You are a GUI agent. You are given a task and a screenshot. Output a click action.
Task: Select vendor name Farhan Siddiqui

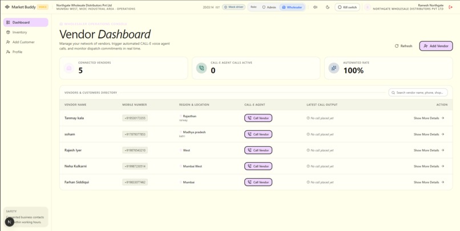[76, 182]
